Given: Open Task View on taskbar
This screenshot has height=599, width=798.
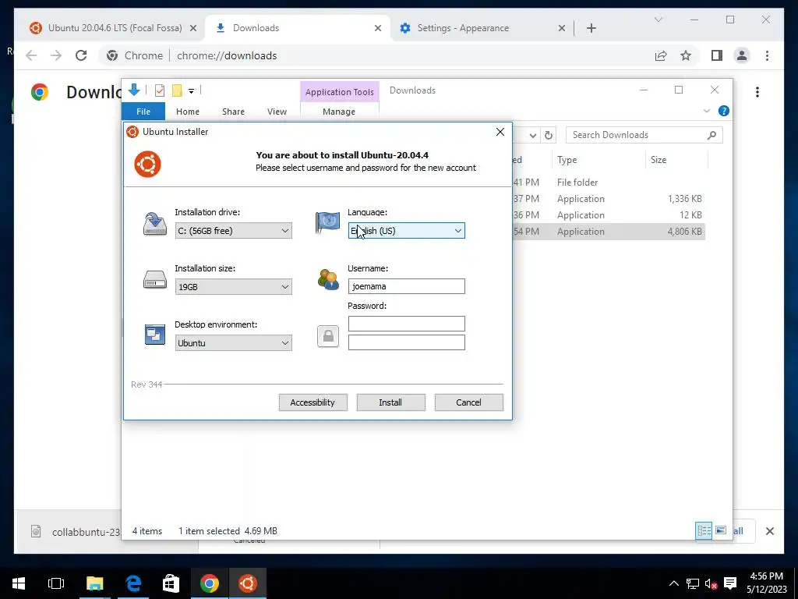Looking at the screenshot, I should point(56,583).
